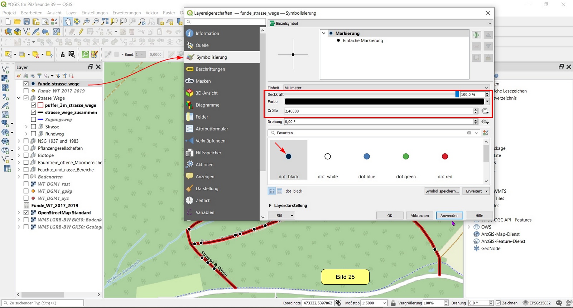Click data-defined override icon next to Größe
The image size is (573, 308).
tap(485, 111)
